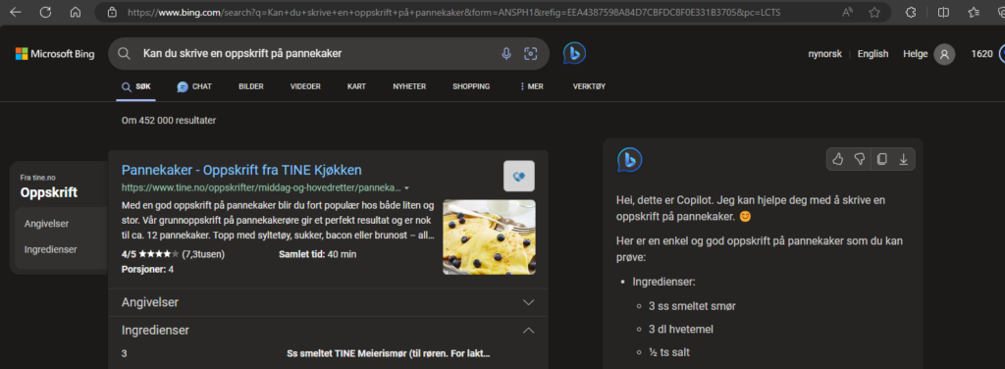Screen dimensions: 1005x369
Task: Click the 'Om 452 000 resultater' count
Action: point(169,121)
